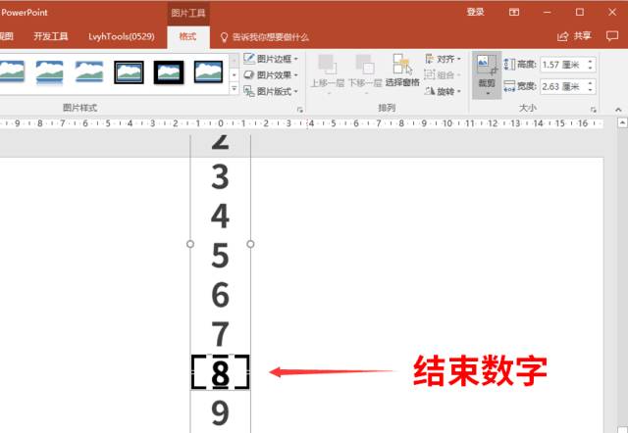Click into the 宽度 width input field
628x433 pixels.
pyautogui.click(x=562, y=86)
